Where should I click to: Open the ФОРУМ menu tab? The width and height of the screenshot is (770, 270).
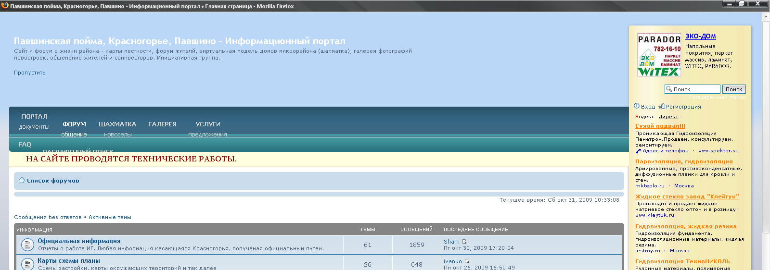74,124
